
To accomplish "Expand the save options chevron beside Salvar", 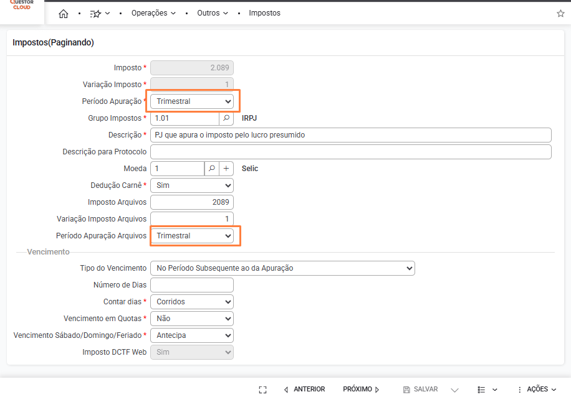I will pos(454,390).
